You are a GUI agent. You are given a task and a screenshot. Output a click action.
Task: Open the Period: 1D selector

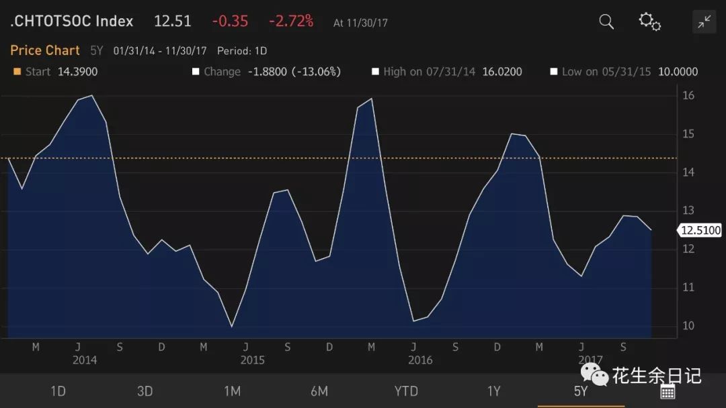[x=241, y=50]
